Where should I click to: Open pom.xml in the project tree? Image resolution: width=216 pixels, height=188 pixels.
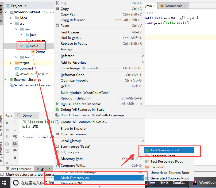(x=24, y=68)
